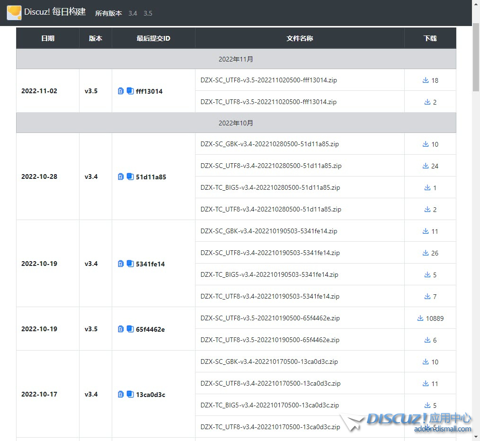Click file name DZX-SC_UTF8-v3.4-202210190503-5341fe14.zip
The height and width of the screenshot is (441, 480).
pyautogui.click(x=270, y=253)
